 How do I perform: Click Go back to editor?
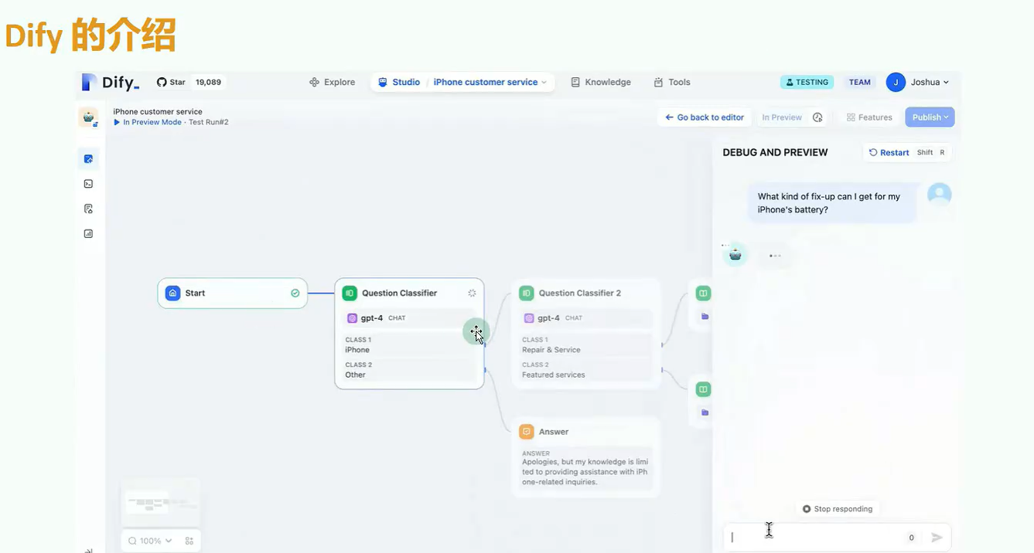point(705,117)
